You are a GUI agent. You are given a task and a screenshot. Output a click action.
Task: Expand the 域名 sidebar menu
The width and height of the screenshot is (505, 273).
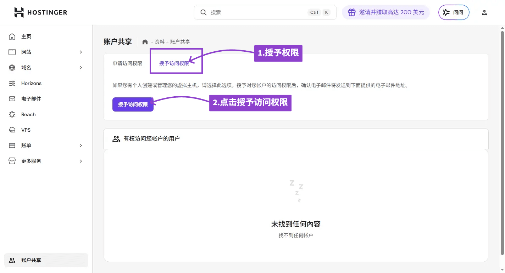coord(81,68)
